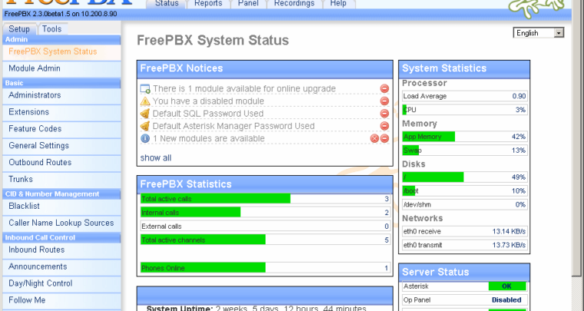Delete the new modules notice with the X icon
584x311 pixels.
click(x=375, y=138)
